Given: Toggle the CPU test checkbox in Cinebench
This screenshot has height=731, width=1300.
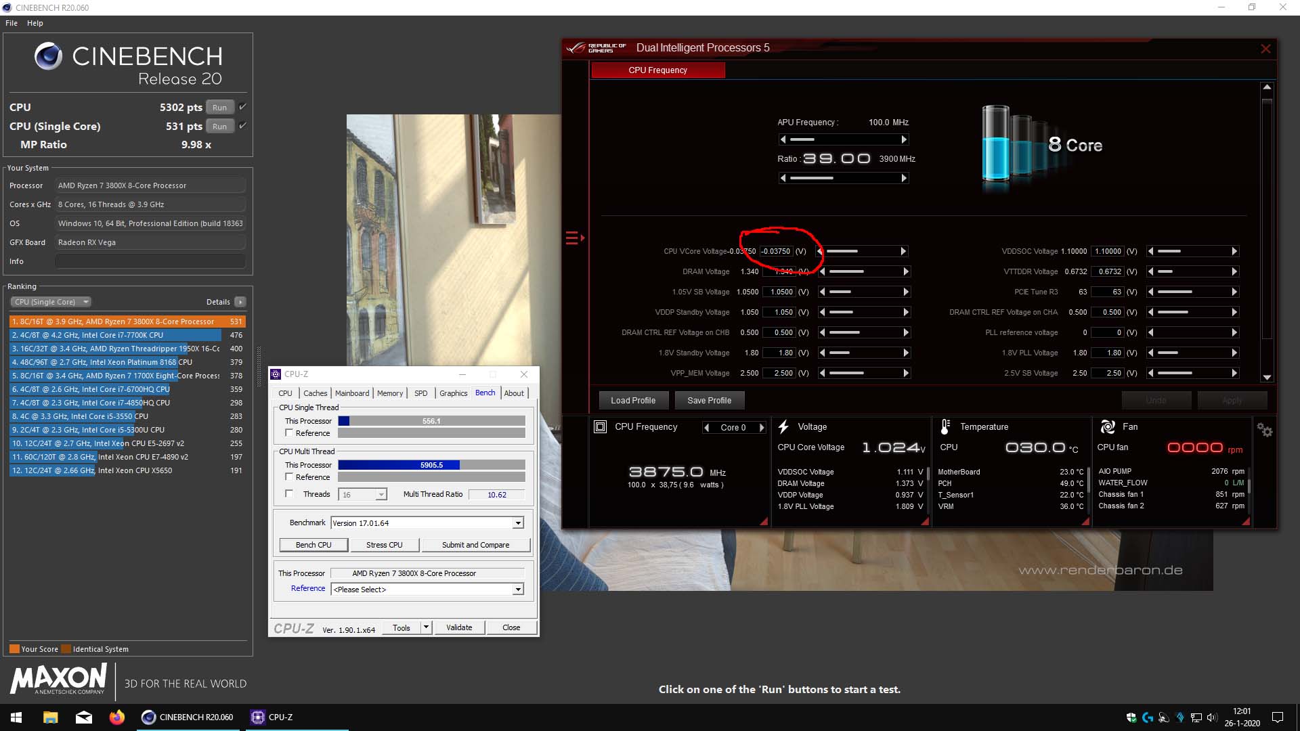Looking at the screenshot, I should pos(242,107).
